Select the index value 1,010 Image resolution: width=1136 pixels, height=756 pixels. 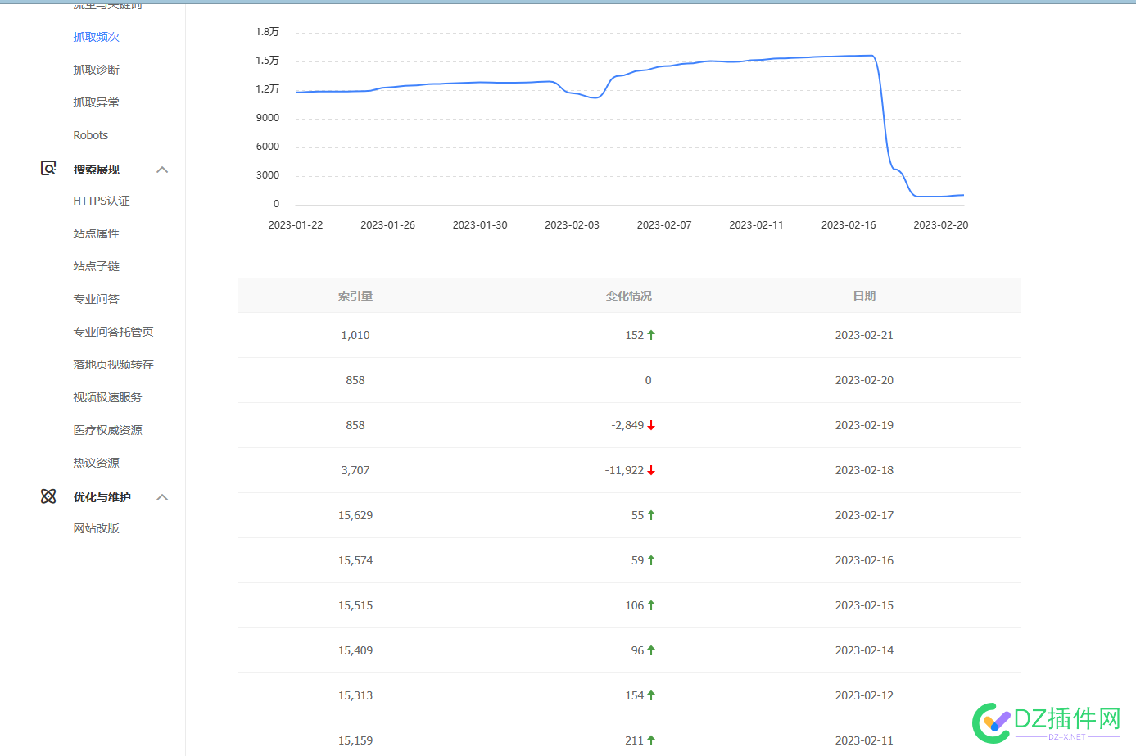355,335
